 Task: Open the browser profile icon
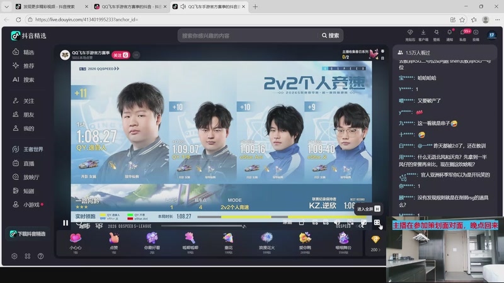486,19
